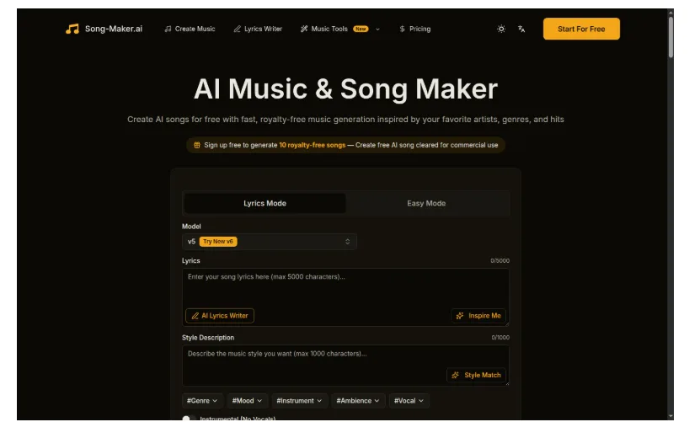
Task: Open the #Mood tag dropdown
Action: tap(247, 401)
